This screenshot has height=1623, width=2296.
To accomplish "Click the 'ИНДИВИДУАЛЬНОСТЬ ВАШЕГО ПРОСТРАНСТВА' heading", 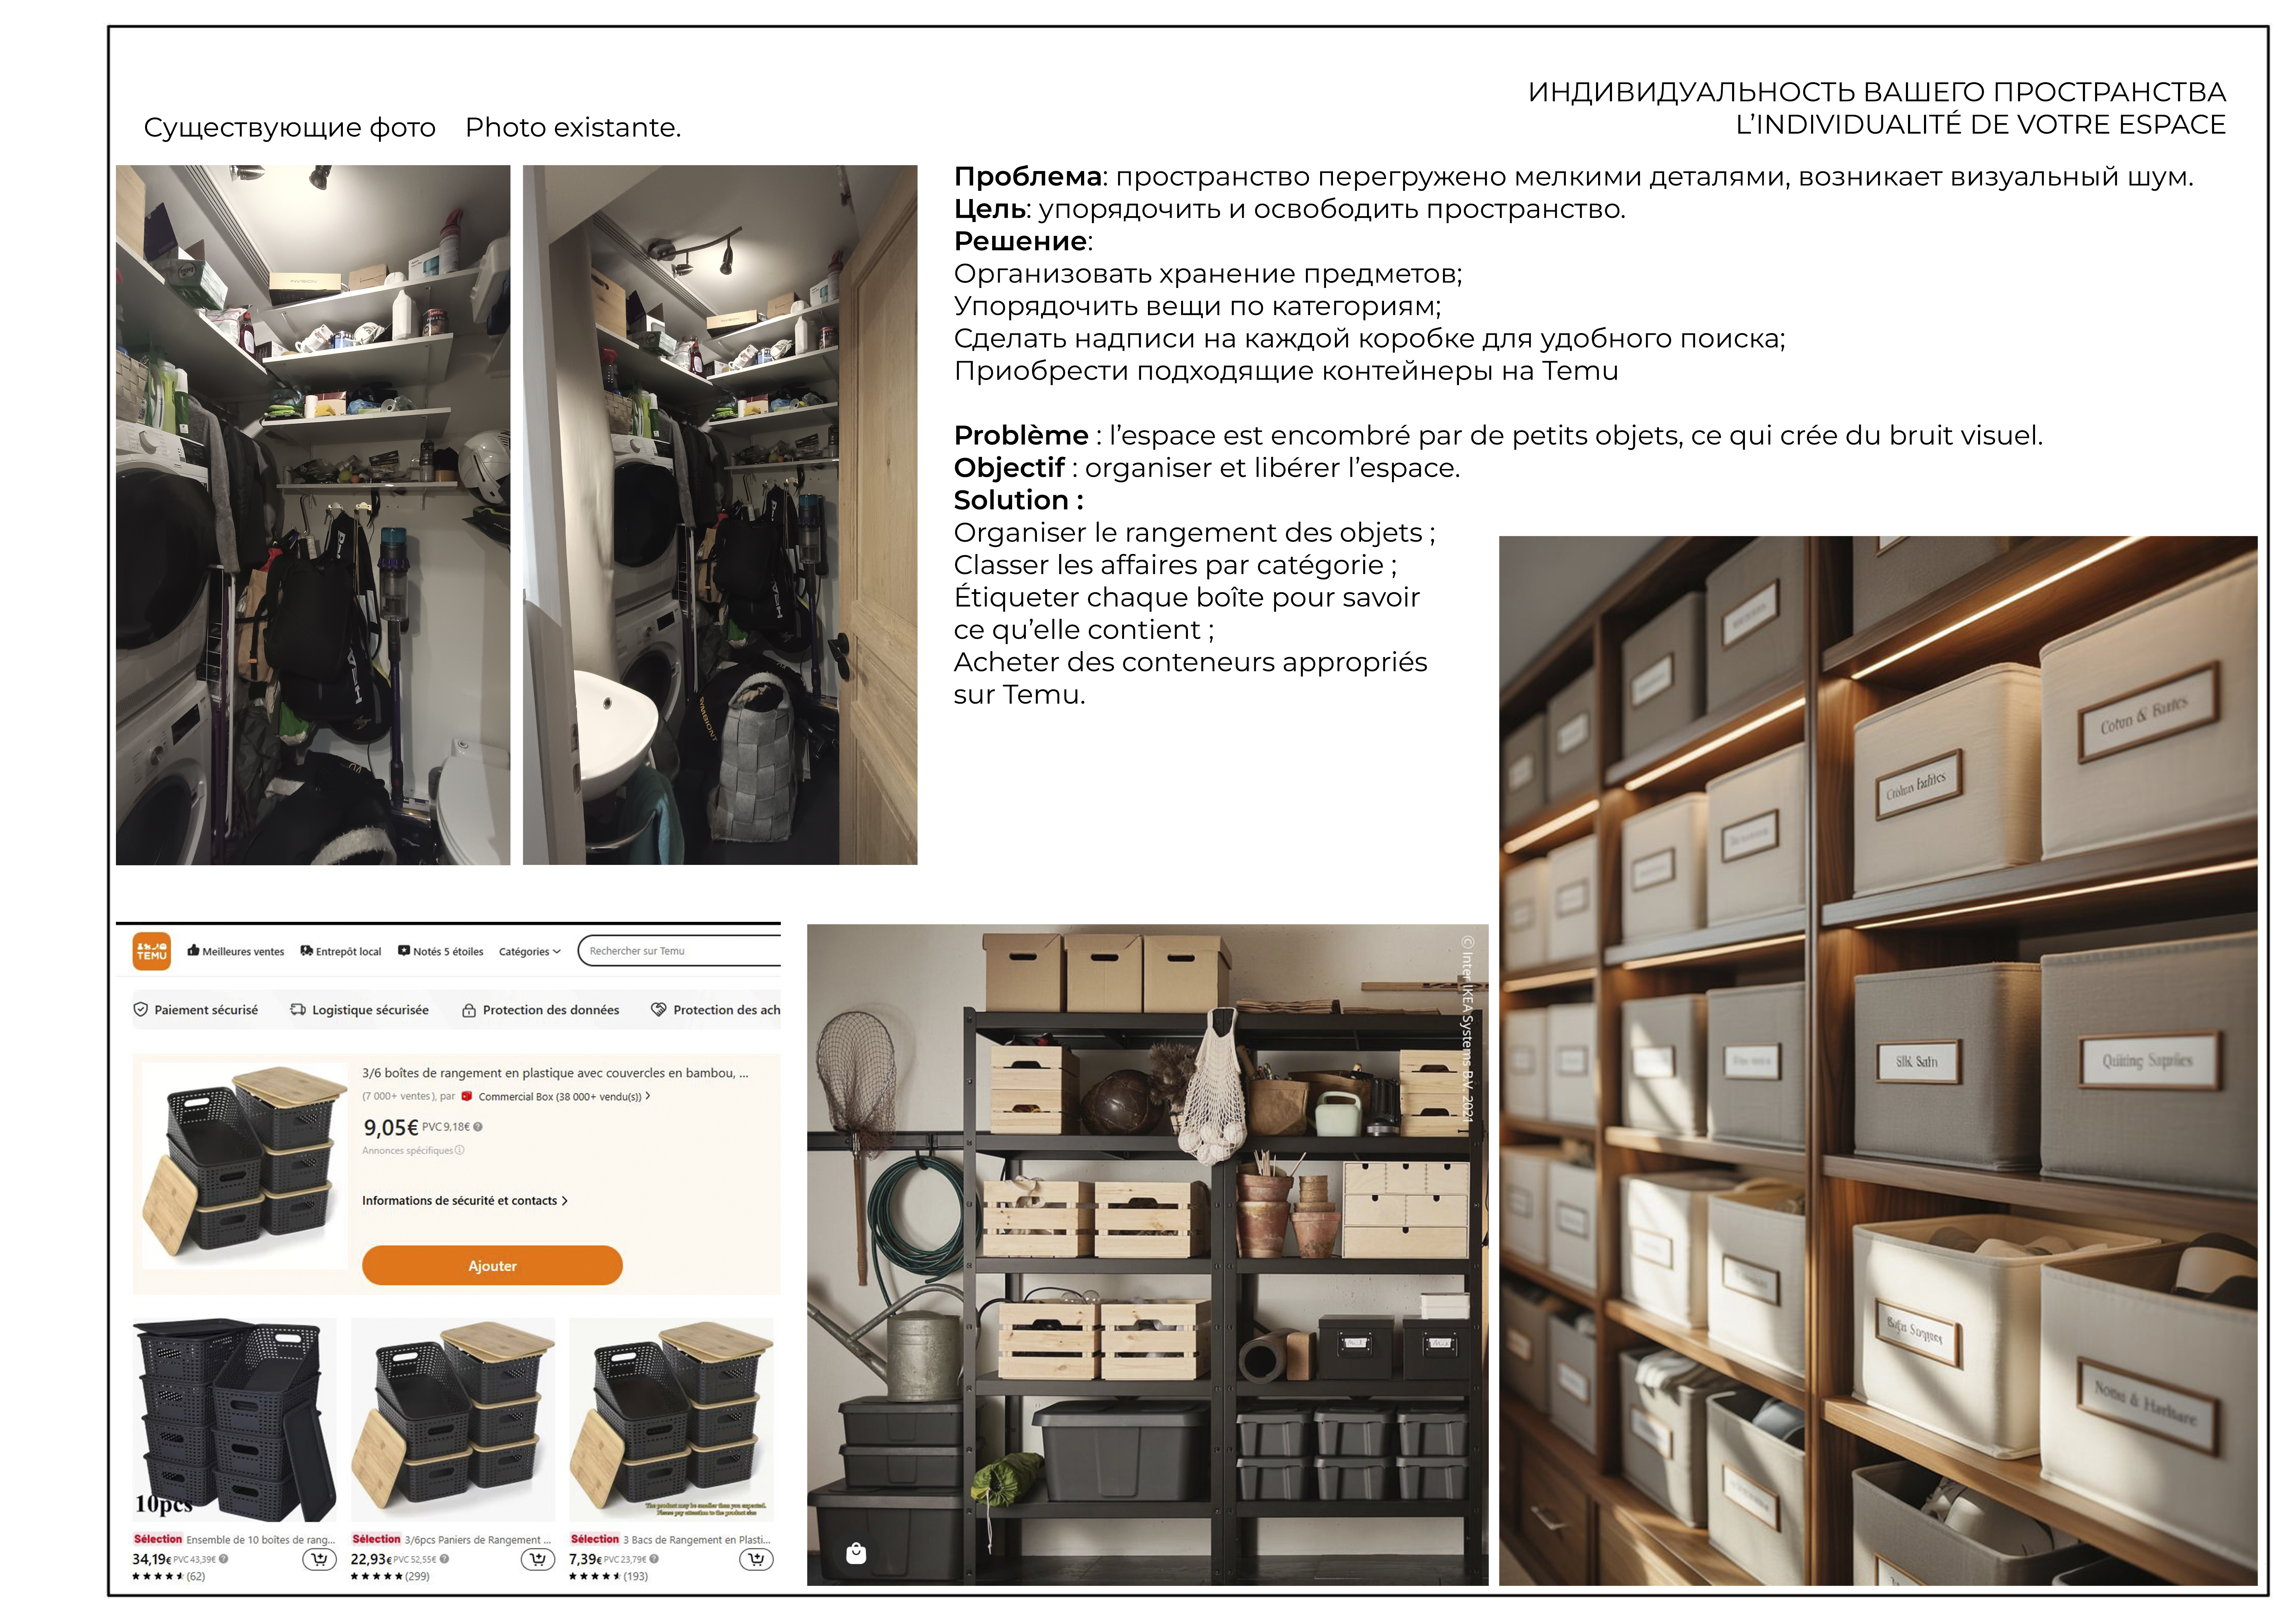I will pos(1877,92).
